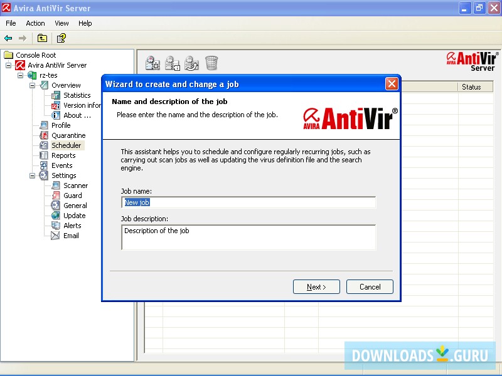Click the Scheduler icon in tree
The height and width of the screenshot is (376, 502).
point(44,145)
